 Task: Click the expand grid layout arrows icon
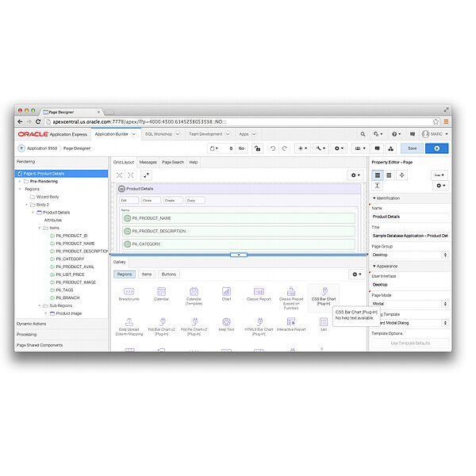point(146,175)
